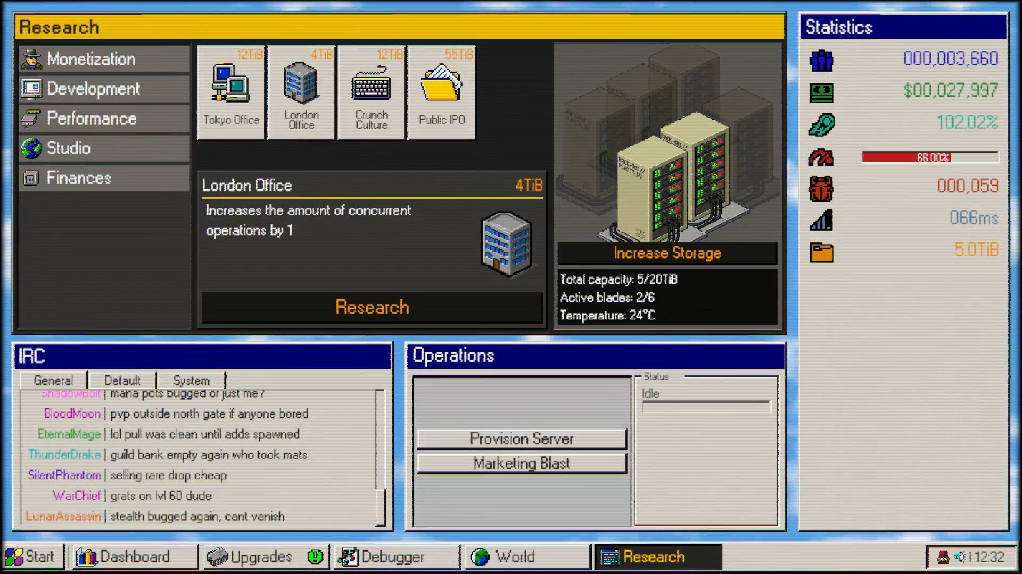The image size is (1022, 574).
Task: Click the green Upgrades notification badge
Action: click(315, 556)
